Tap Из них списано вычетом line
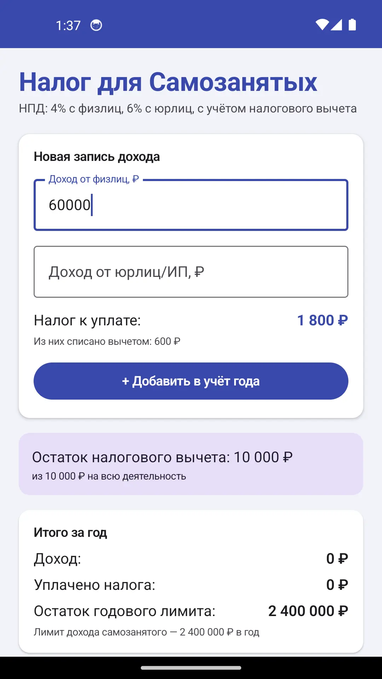This screenshot has height=679, width=382. (107, 341)
